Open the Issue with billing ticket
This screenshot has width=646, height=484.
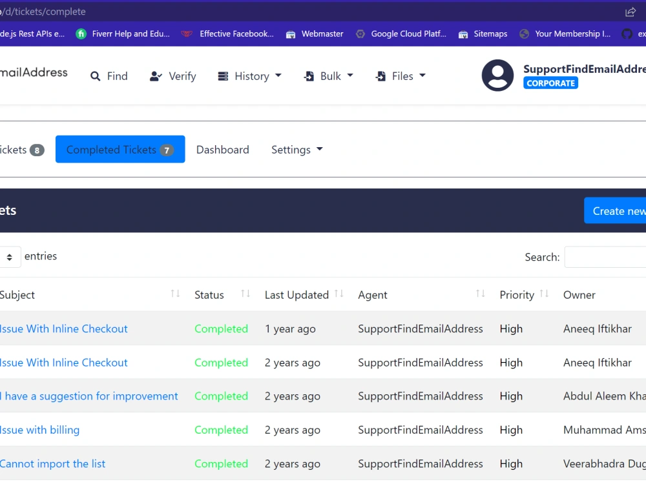coord(39,430)
